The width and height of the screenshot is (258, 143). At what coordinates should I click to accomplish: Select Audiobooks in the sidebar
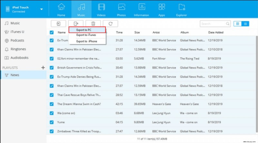23,58
